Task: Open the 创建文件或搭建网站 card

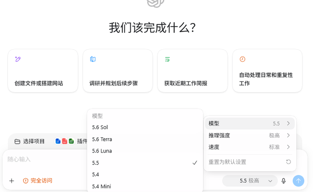Action: pos(43,71)
